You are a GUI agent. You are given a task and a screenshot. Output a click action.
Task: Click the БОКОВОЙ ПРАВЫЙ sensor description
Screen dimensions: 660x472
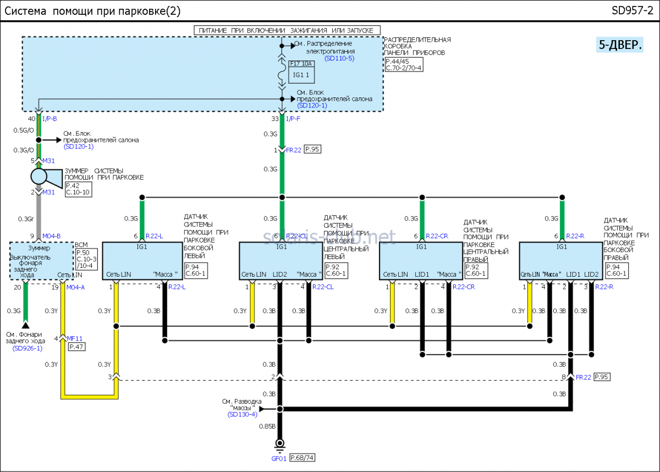(626, 239)
